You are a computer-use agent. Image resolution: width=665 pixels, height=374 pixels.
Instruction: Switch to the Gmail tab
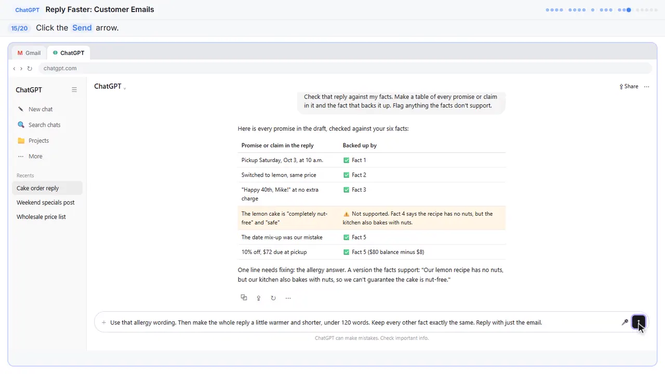pyautogui.click(x=29, y=53)
